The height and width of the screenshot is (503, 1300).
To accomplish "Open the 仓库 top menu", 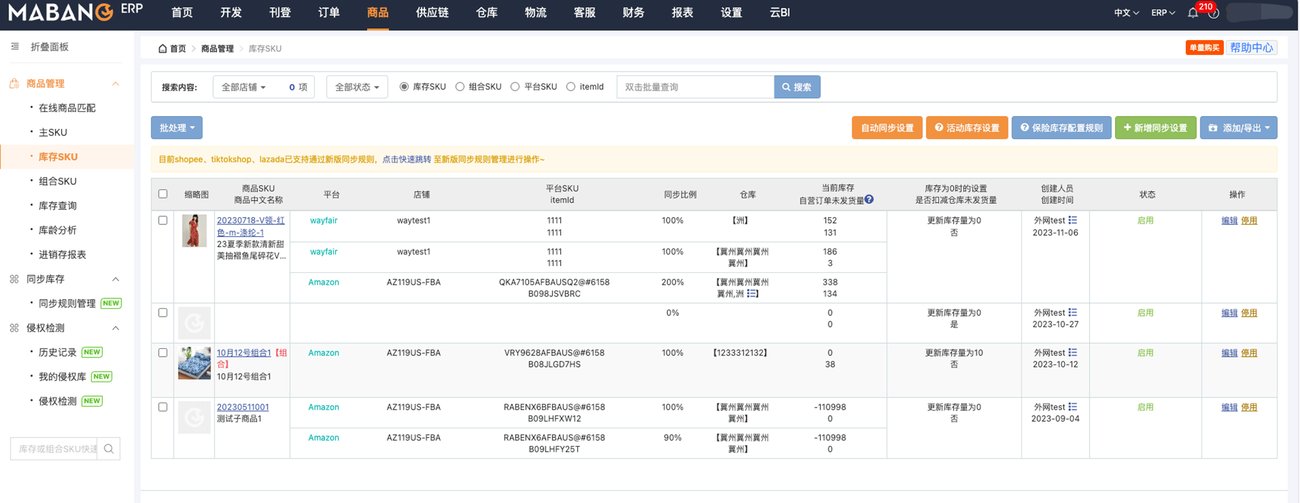I will click(x=486, y=13).
